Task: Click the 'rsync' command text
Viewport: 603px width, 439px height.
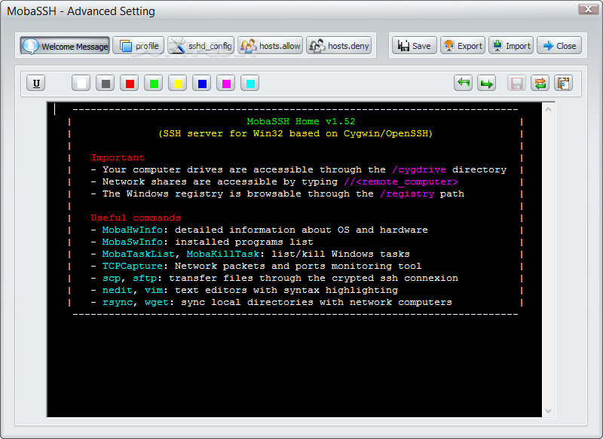Action: (118, 302)
